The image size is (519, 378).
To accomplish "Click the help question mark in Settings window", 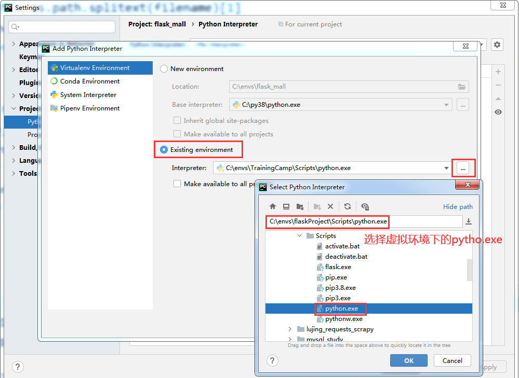I will coord(18,367).
